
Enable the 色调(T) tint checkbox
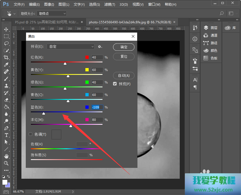[31, 134]
